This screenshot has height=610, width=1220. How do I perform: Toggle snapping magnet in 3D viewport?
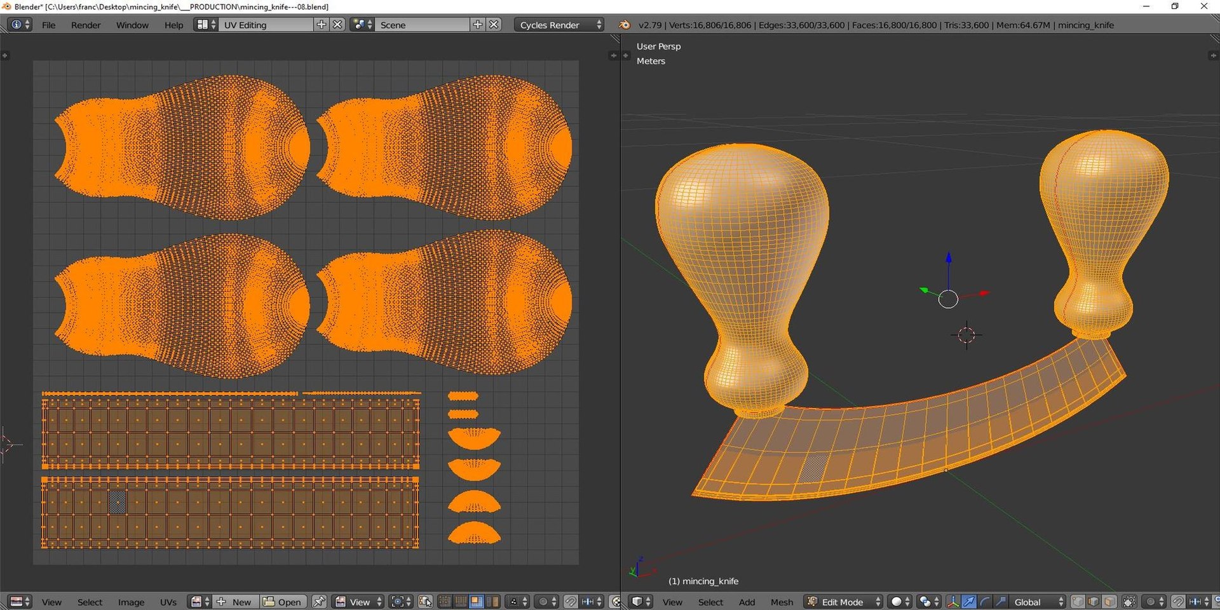tap(1178, 602)
